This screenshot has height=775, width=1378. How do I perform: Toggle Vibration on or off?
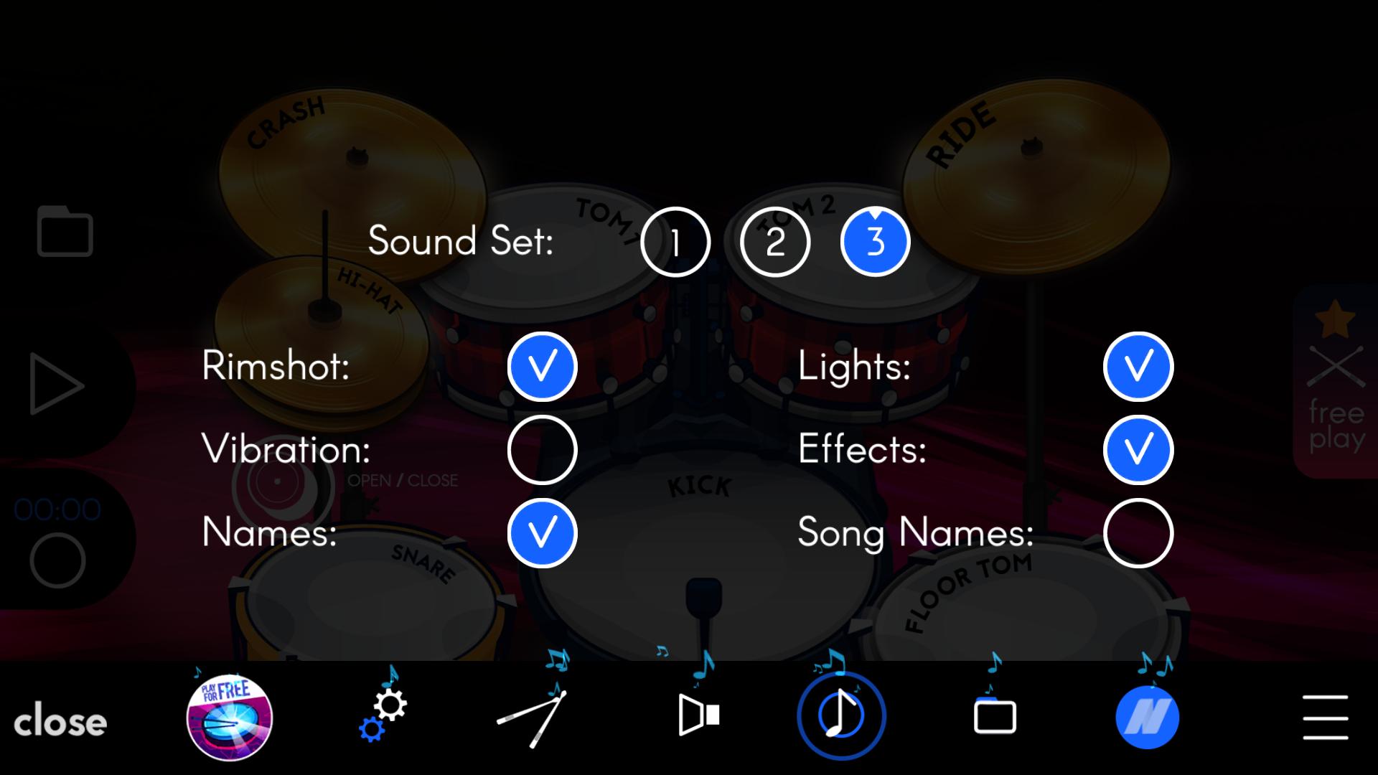(x=544, y=448)
